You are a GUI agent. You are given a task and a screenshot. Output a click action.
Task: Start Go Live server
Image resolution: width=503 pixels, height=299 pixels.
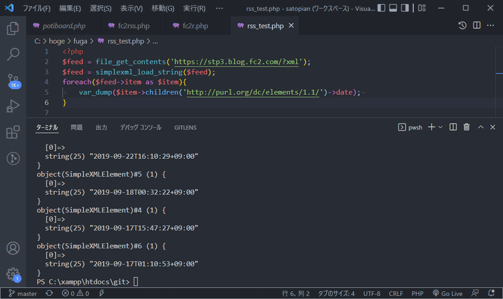pyautogui.click(x=448, y=293)
